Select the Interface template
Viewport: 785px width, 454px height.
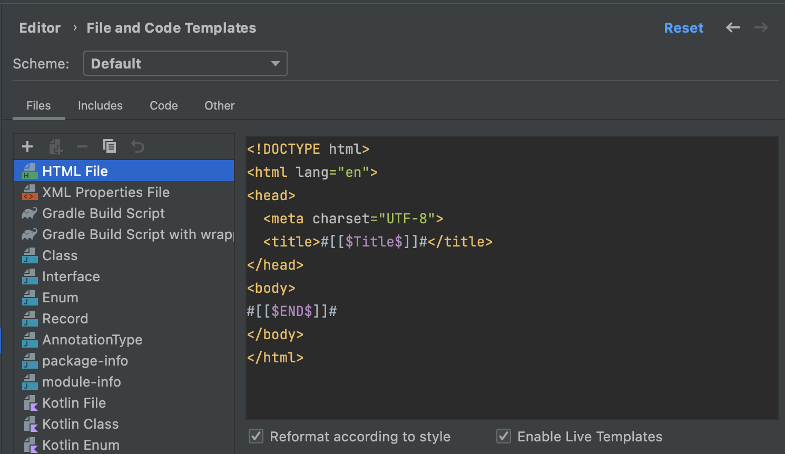coord(71,277)
